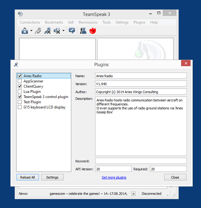Click the mute speakers toolbar icon
The image size is (201, 208).
click(x=57, y=31)
